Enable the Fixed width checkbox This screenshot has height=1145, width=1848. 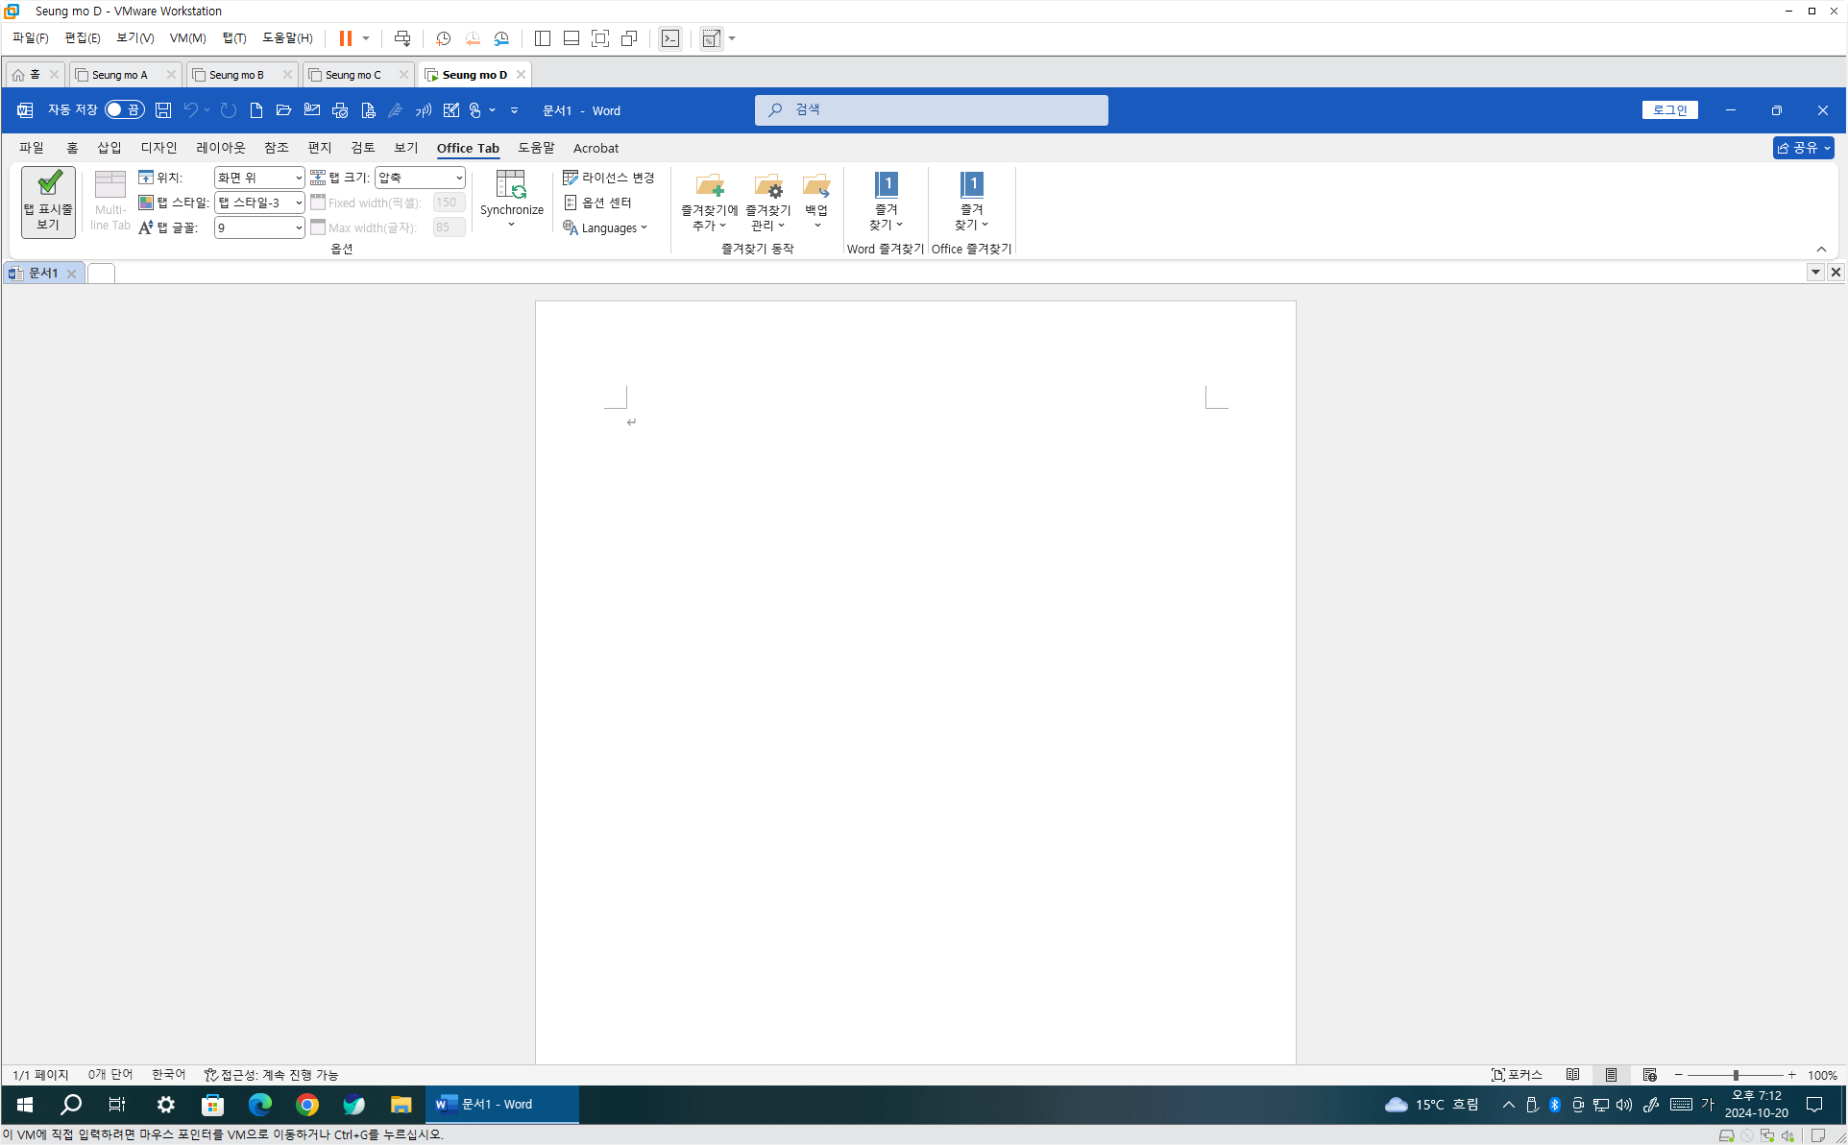tap(318, 203)
